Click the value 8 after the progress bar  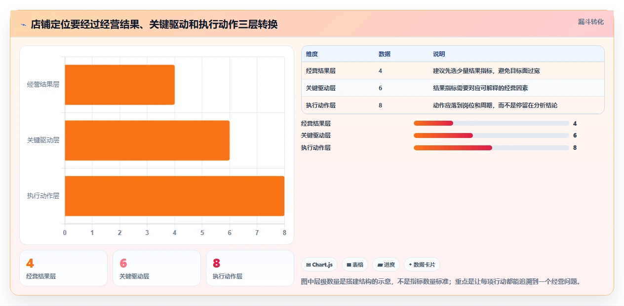coord(575,148)
